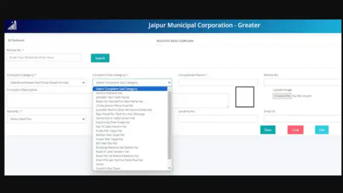
Task: Click the red Clear button
Action: 295,130
